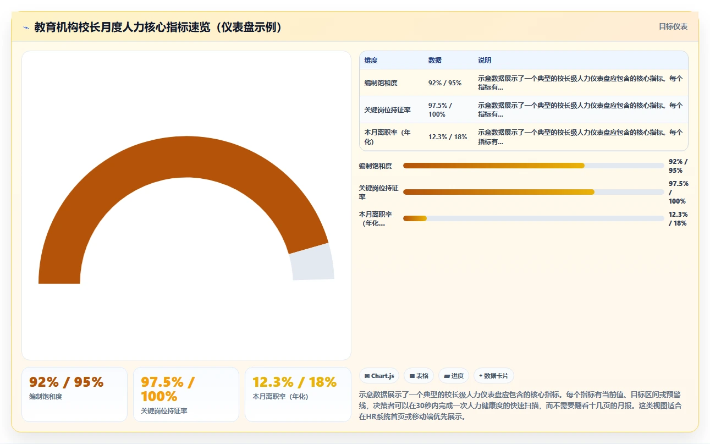Click the 编制饱和度 progress bar
Image resolution: width=710 pixels, height=444 pixels.
[x=533, y=166]
